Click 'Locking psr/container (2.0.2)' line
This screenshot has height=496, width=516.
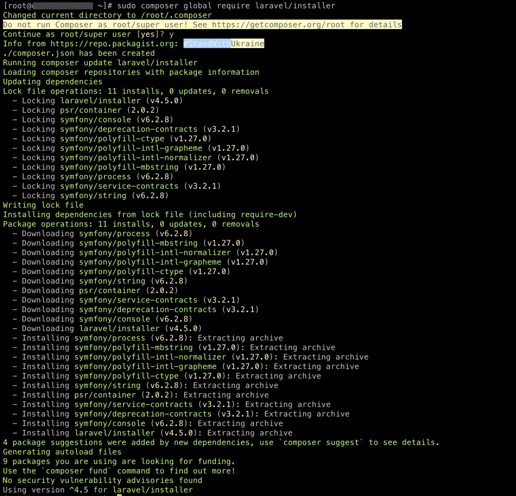pos(86,110)
